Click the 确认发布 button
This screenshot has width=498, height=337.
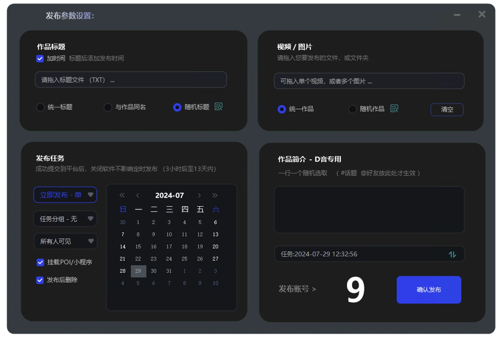(429, 290)
